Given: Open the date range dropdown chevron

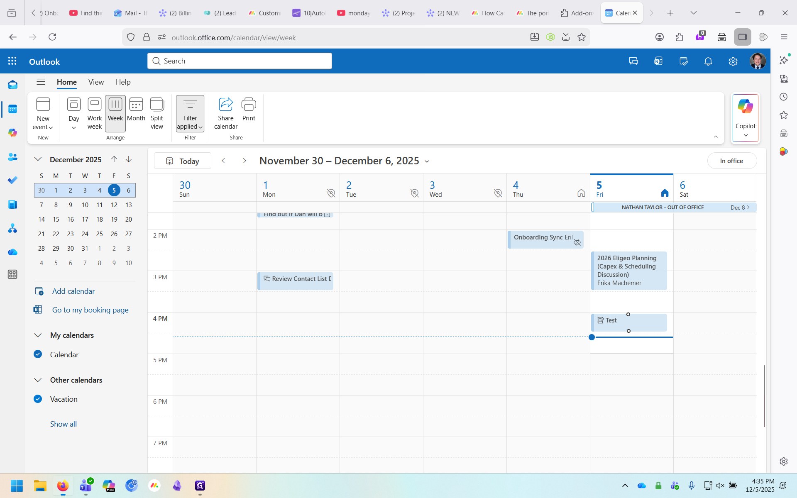Looking at the screenshot, I should (x=427, y=161).
